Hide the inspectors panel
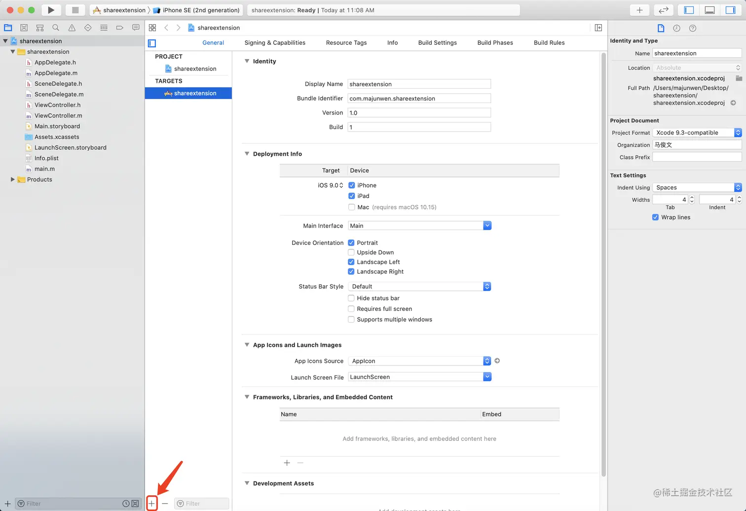This screenshot has width=746, height=511. [730, 10]
